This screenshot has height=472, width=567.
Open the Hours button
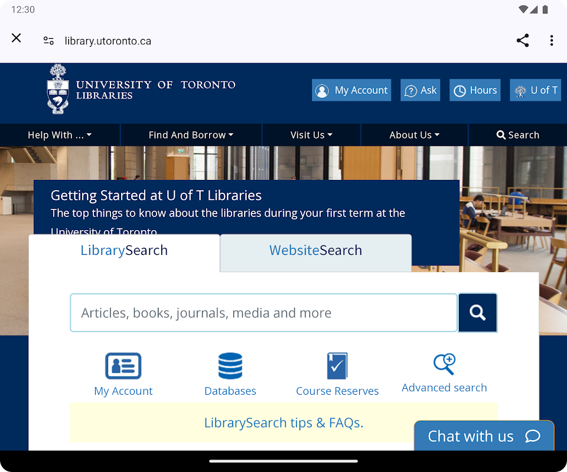[x=475, y=90]
